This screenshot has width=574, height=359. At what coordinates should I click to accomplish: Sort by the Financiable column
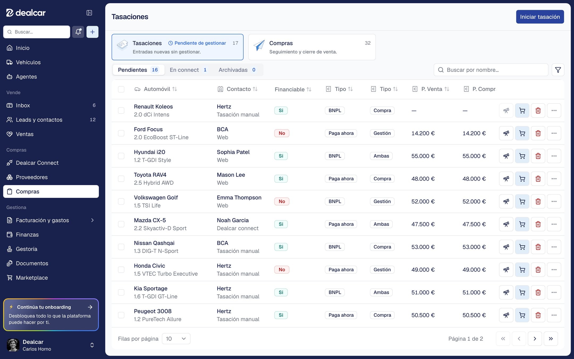[x=293, y=89]
